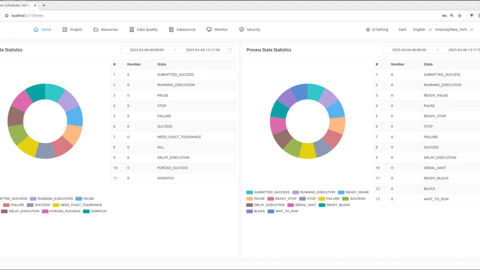Viewport: 480px width, 270px height.
Task: Click the browser zoom magnifier icon
Action: 452,16
